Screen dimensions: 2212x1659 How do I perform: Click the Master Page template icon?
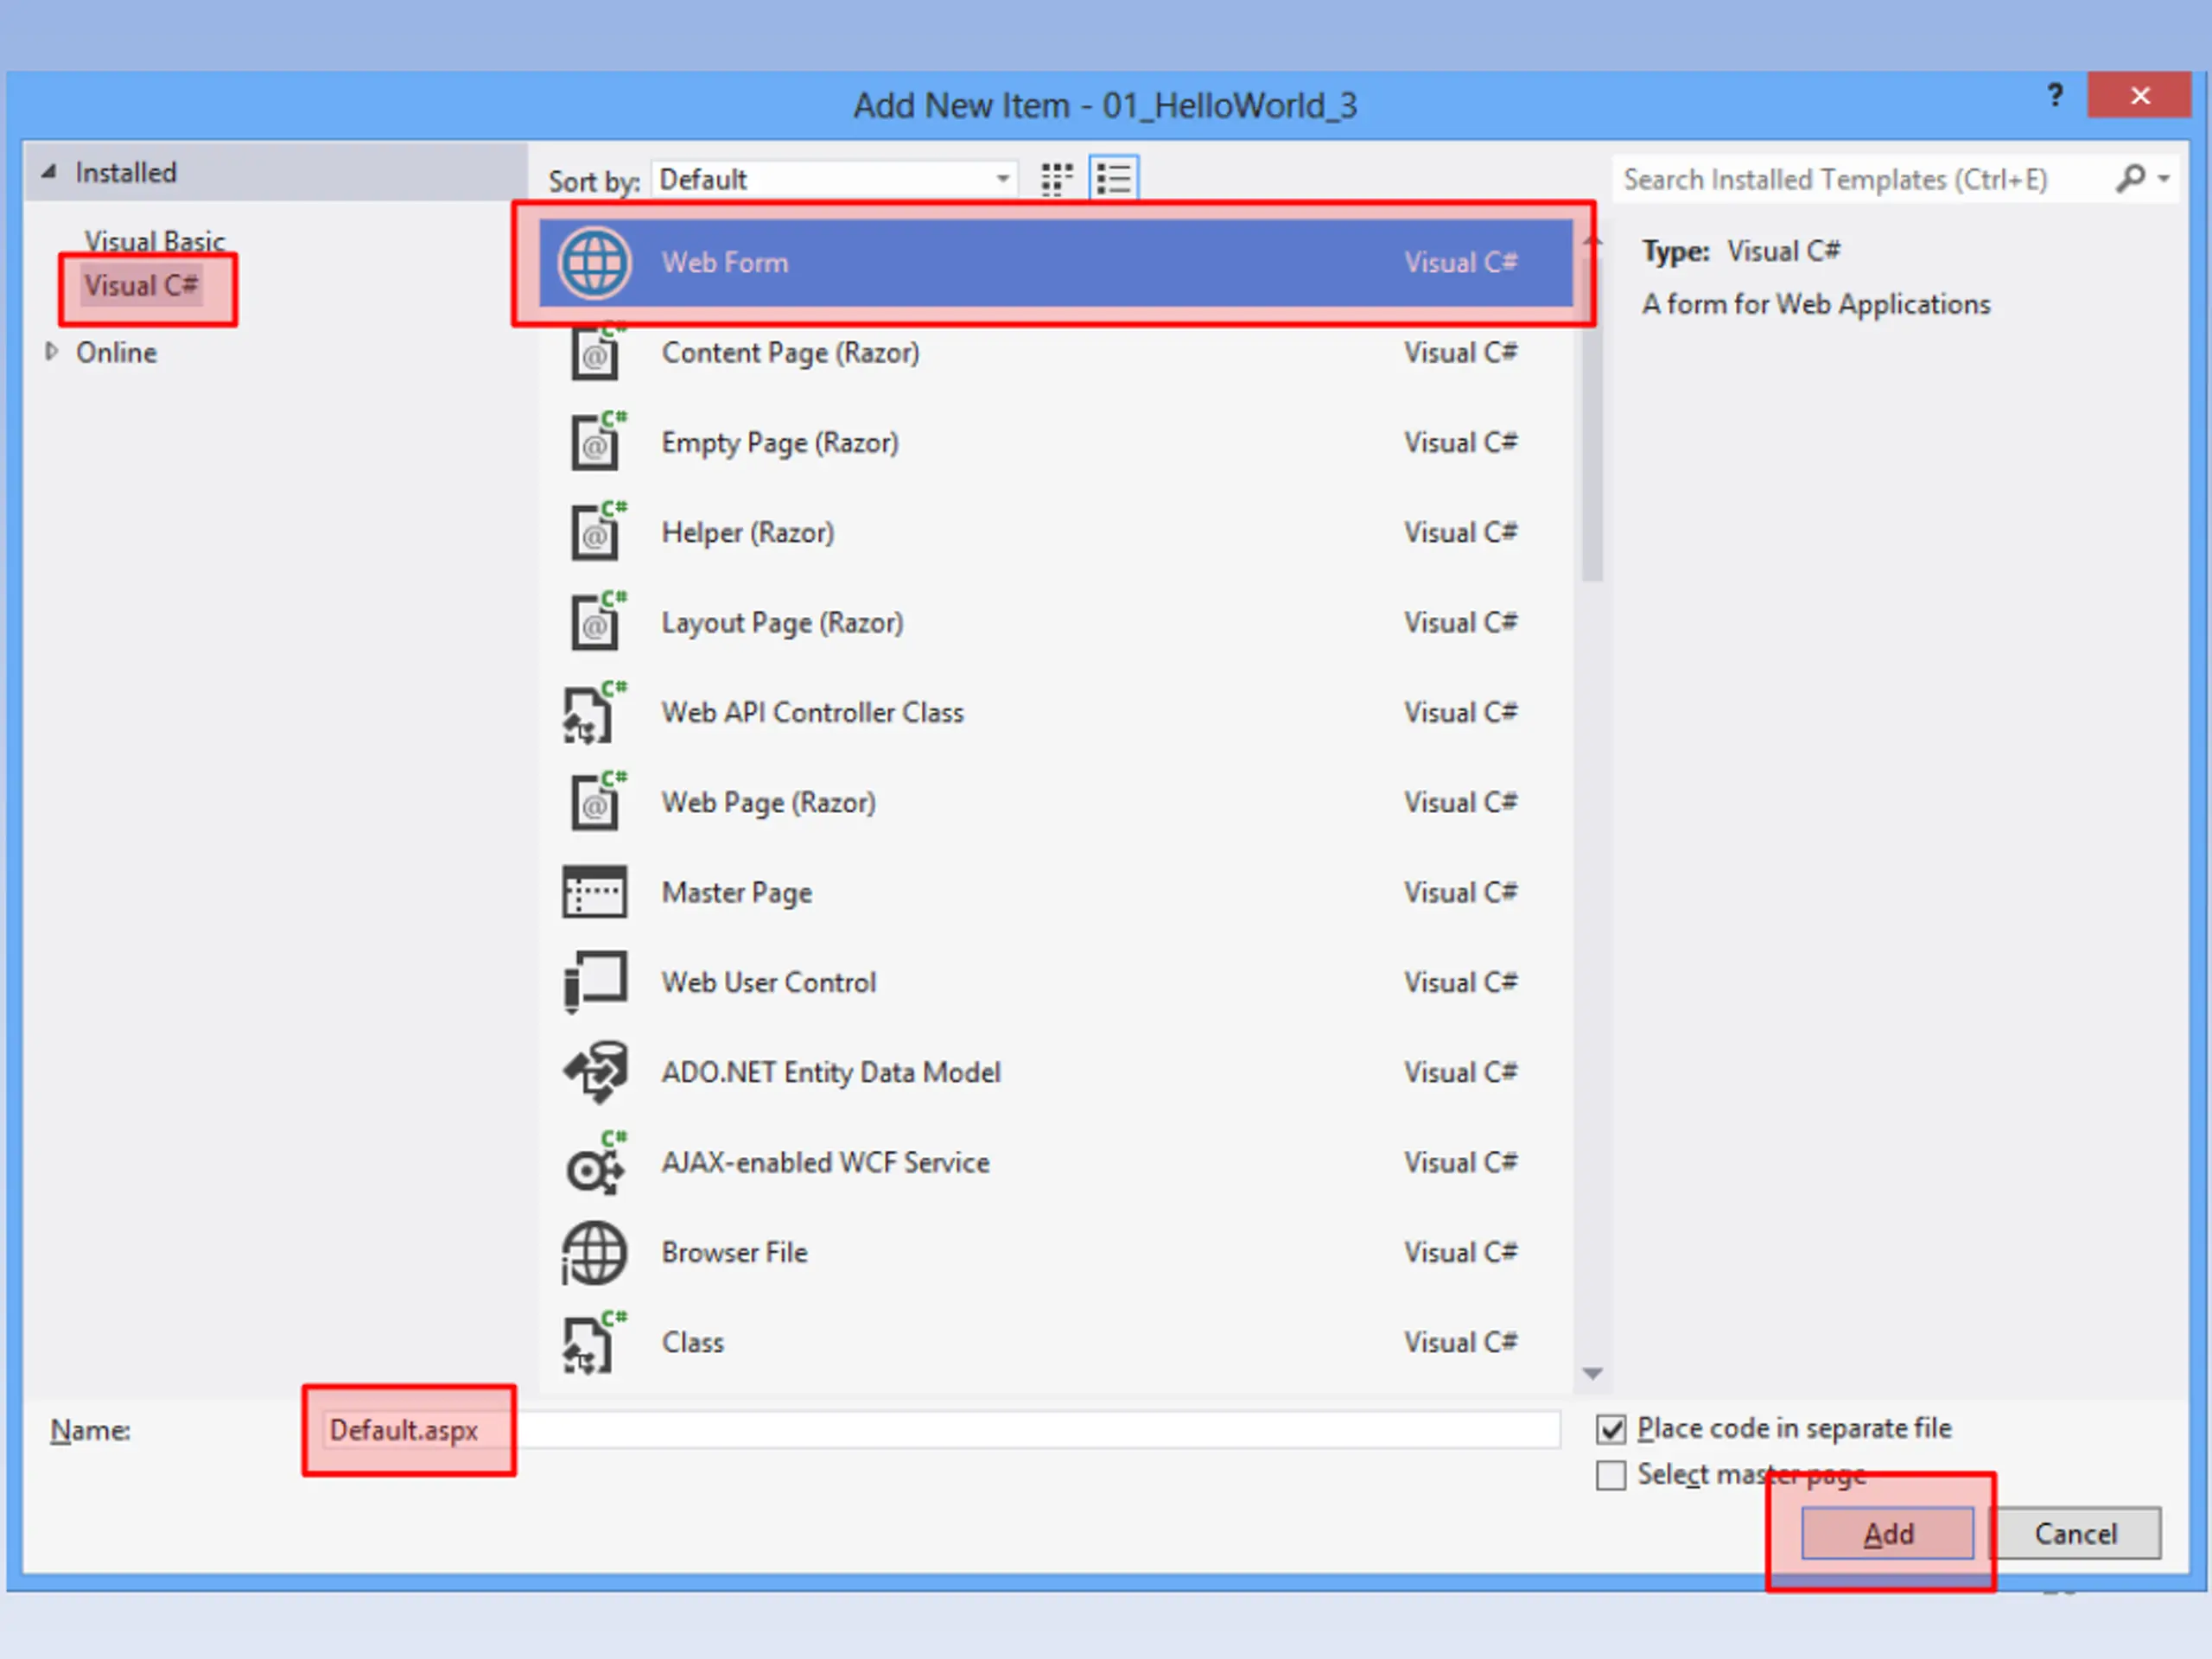pyautogui.click(x=595, y=892)
